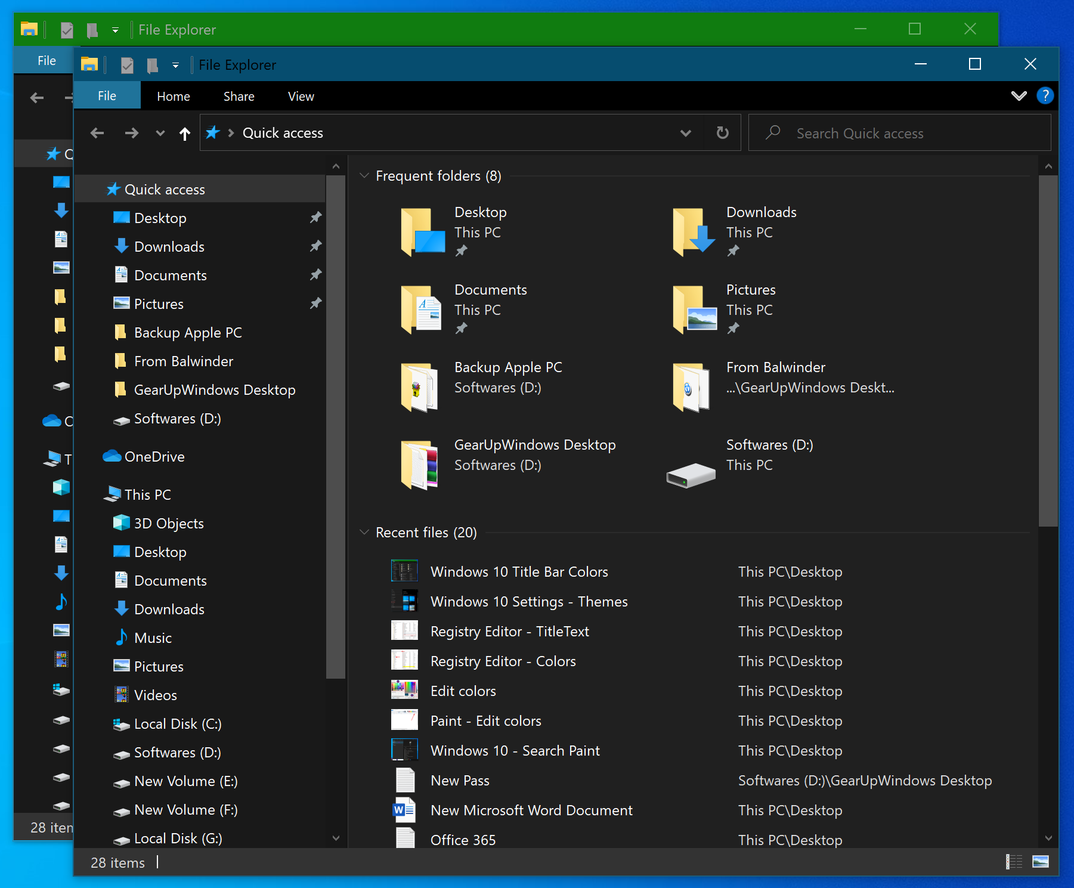
Task: Select Windows 10 Title Bar Colors recent file
Action: 519,572
